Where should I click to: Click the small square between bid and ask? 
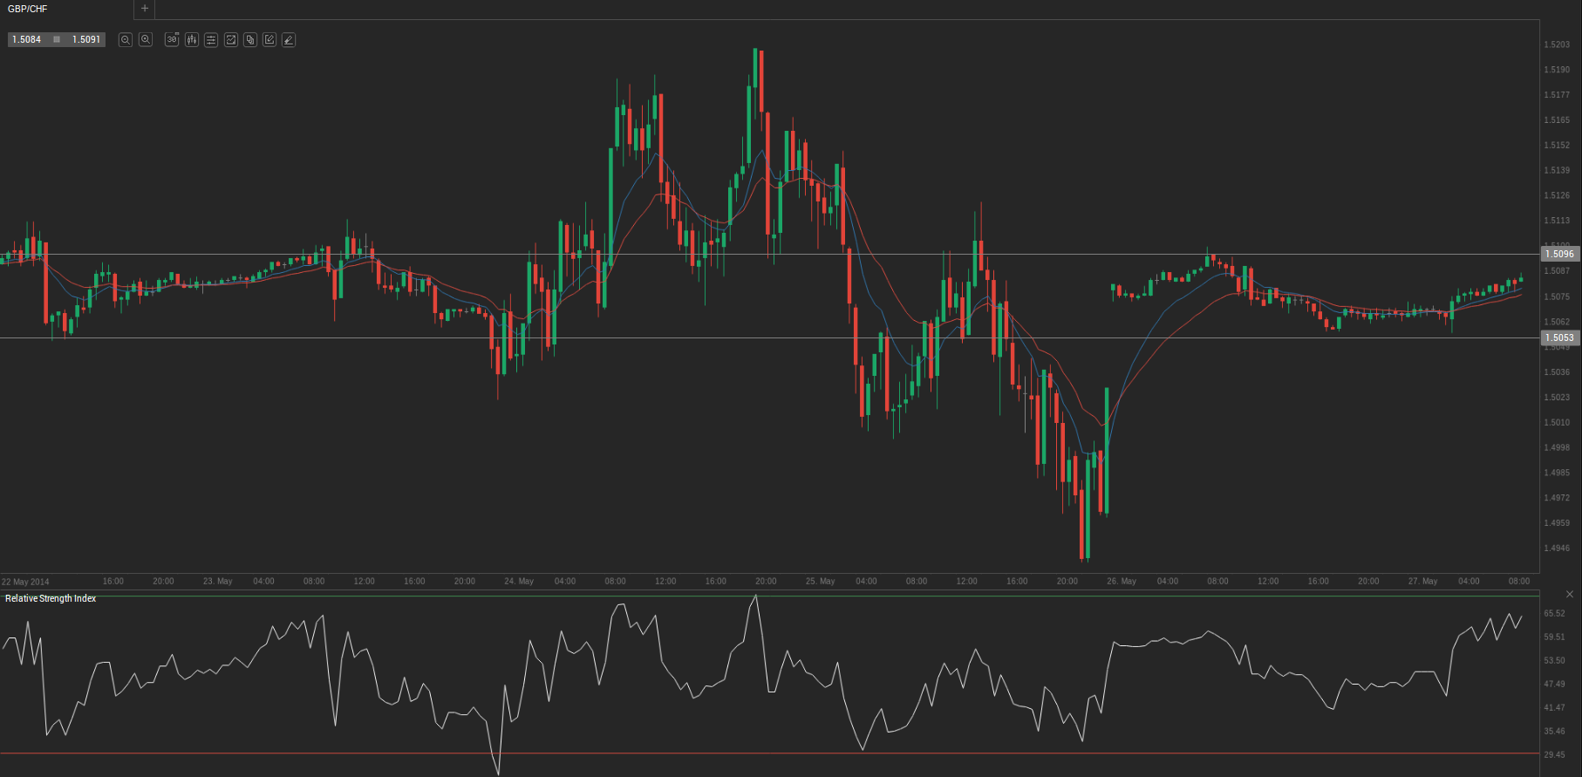(x=57, y=40)
